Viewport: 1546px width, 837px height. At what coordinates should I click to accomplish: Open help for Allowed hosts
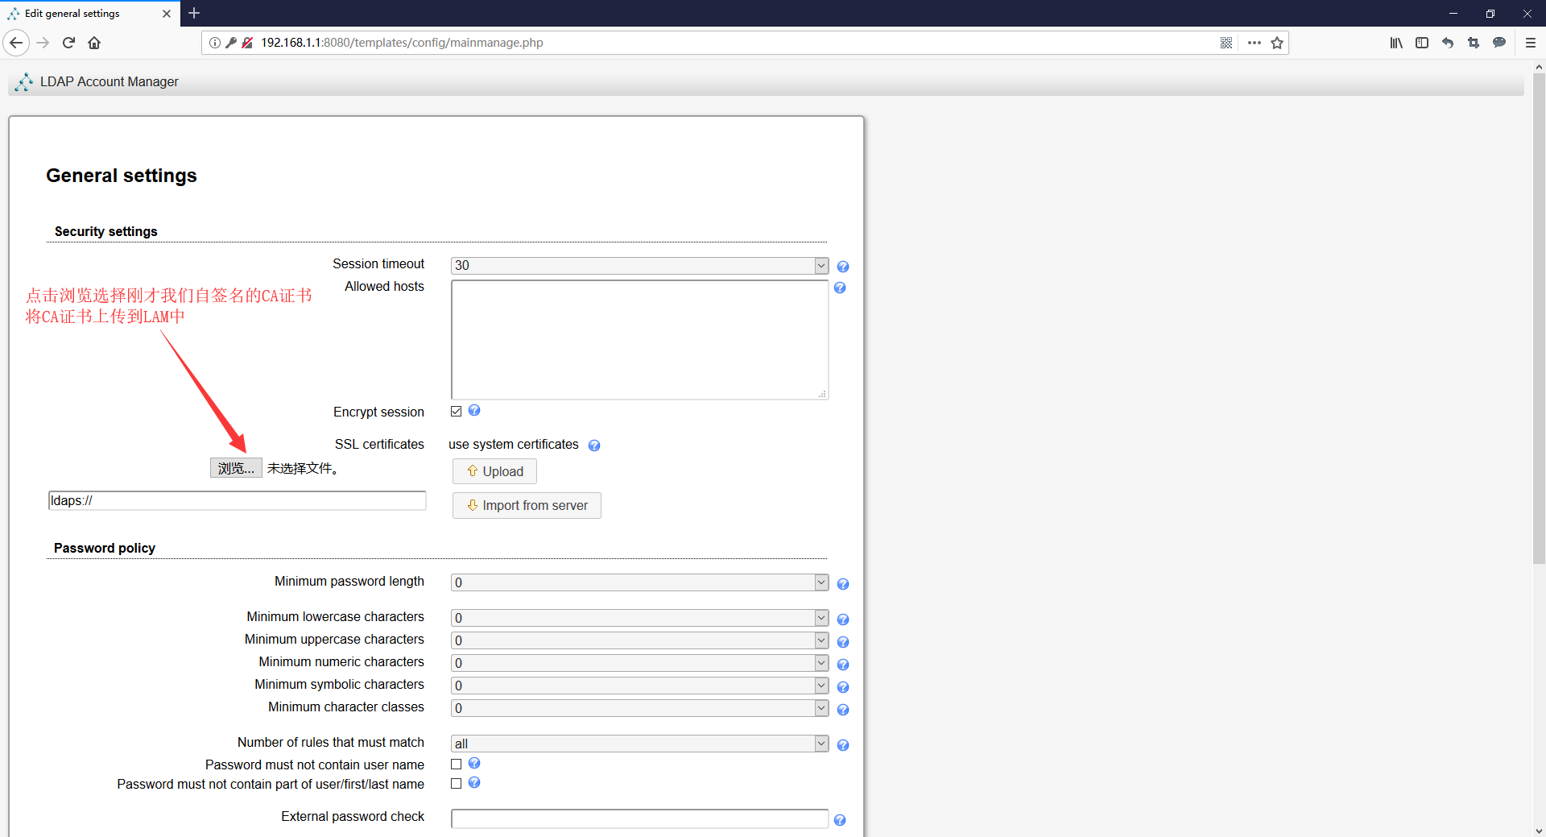tap(840, 288)
